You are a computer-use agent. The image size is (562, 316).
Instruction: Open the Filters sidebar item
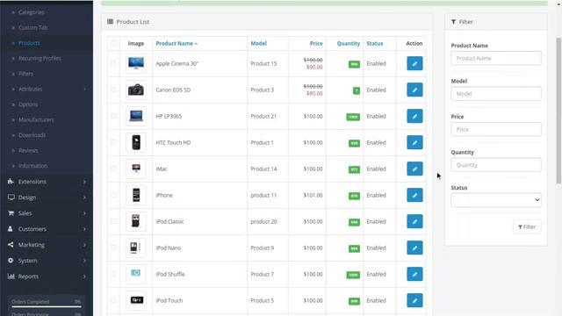click(25, 74)
